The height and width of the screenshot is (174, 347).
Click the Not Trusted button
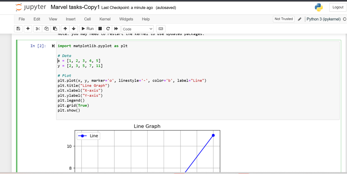tap(284, 19)
